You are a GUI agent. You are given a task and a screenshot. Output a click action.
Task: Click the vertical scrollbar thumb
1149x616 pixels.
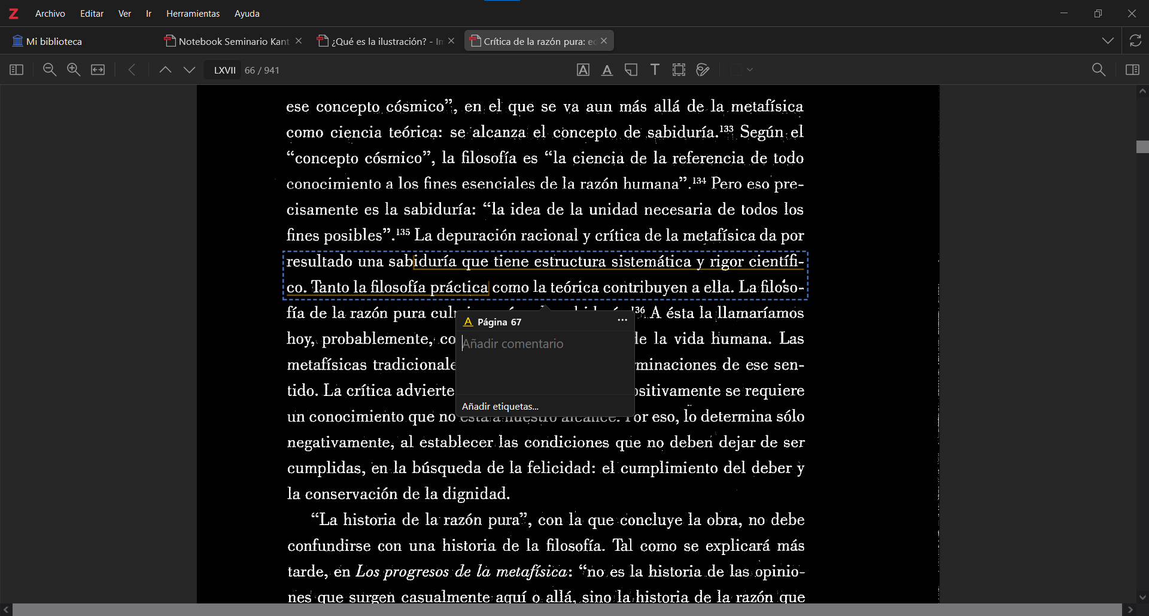pyautogui.click(x=1142, y=147)
